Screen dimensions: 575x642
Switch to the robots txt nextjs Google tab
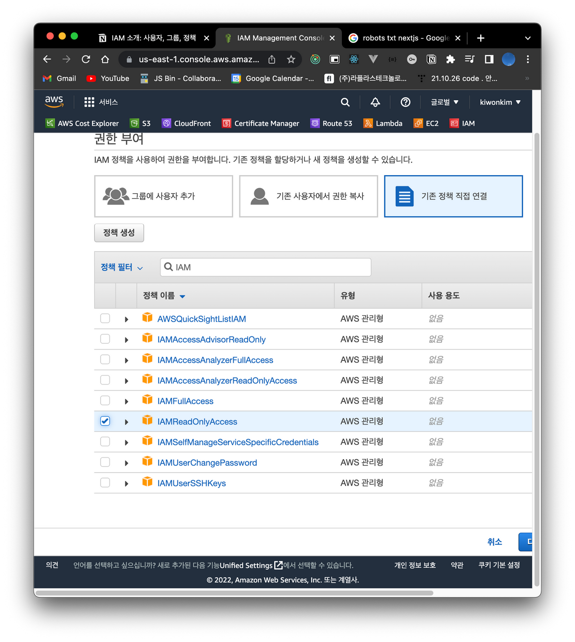click(x=406, y=38)
